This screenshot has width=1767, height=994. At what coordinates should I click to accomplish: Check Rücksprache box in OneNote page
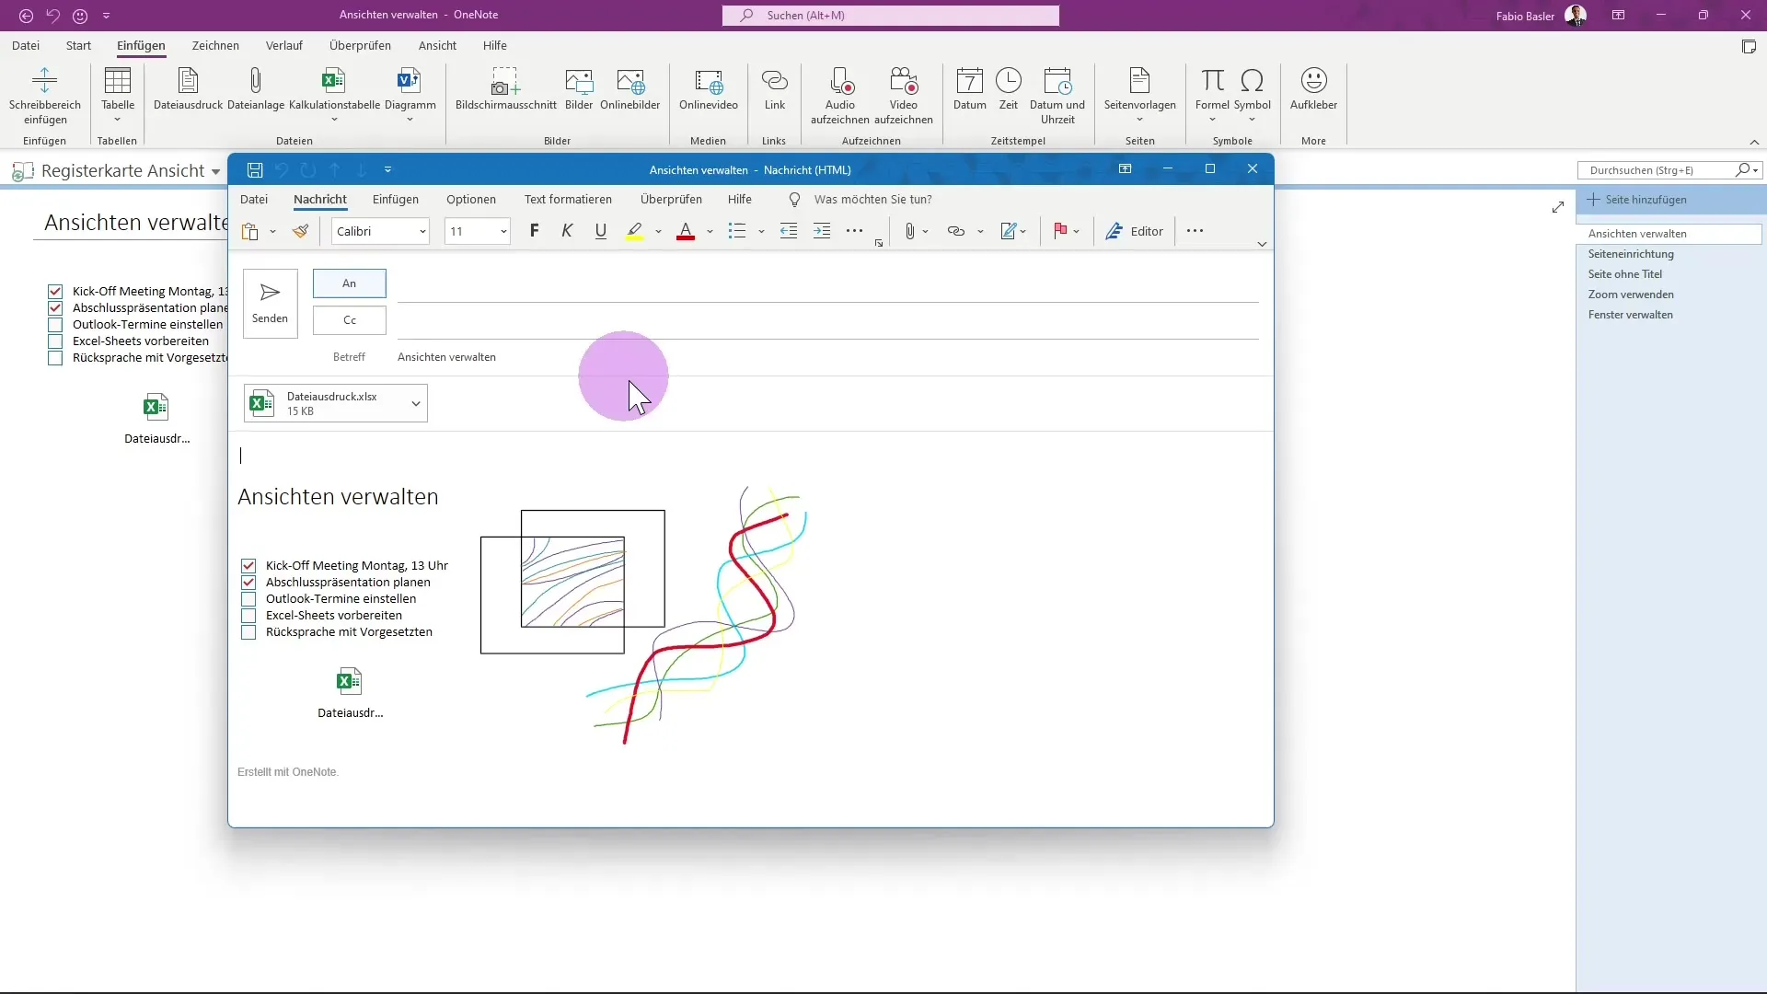[x=55, y=358]
